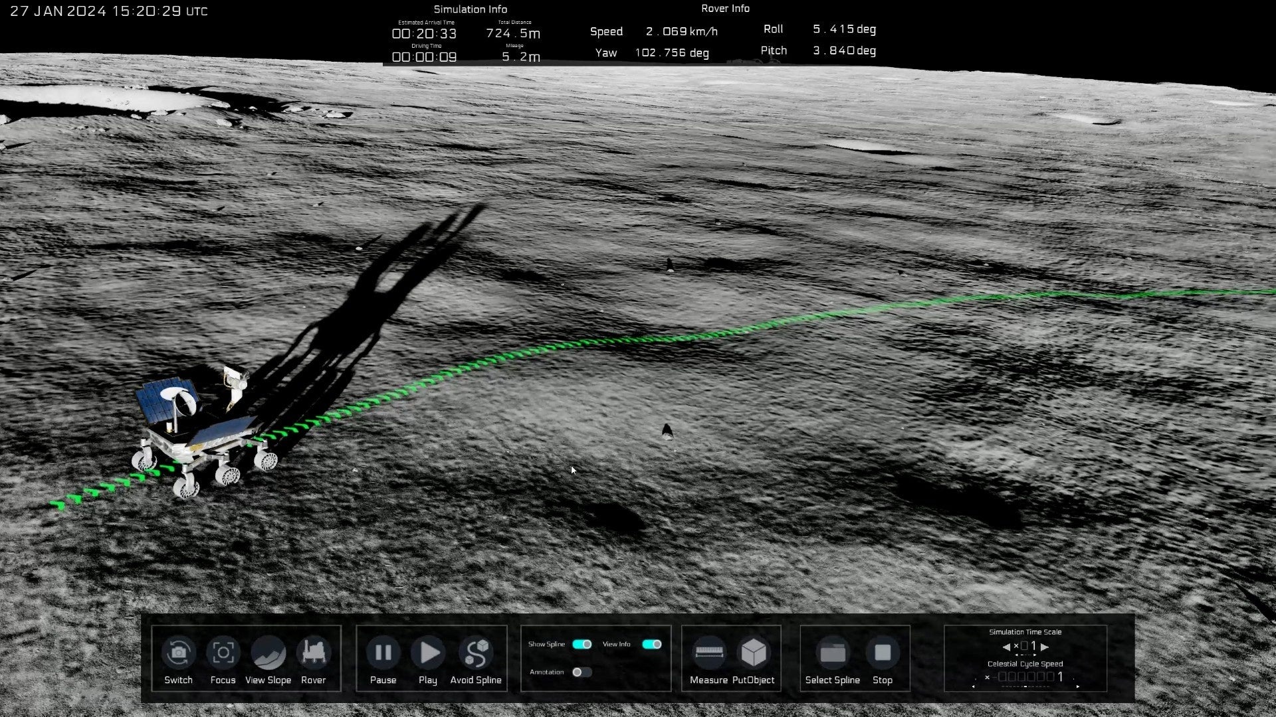Disable the View Info toggle
Viewport: 1276px width, 717px height.
(x=651, y=644)
